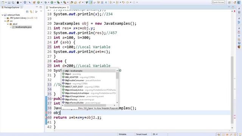The width and height of the screenshot is (242, 136).
Task: Click the proposal list vertical scrollbar
Action: 117,76
